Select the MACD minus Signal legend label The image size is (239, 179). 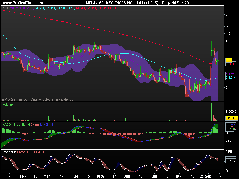(16, 124)
